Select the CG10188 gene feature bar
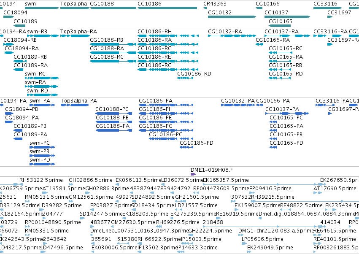 [x=113, y=8]
